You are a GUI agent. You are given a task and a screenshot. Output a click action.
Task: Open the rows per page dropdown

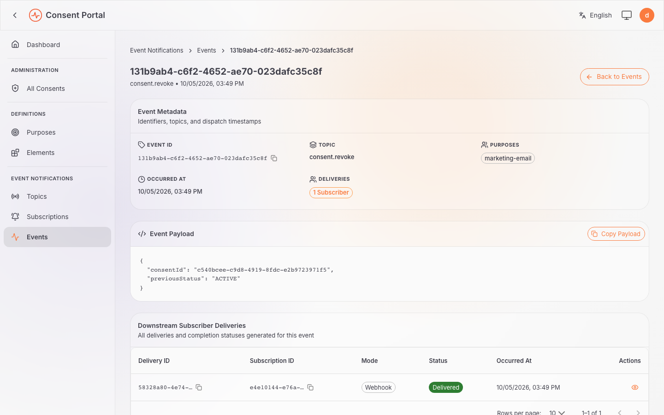coord(557,413)
